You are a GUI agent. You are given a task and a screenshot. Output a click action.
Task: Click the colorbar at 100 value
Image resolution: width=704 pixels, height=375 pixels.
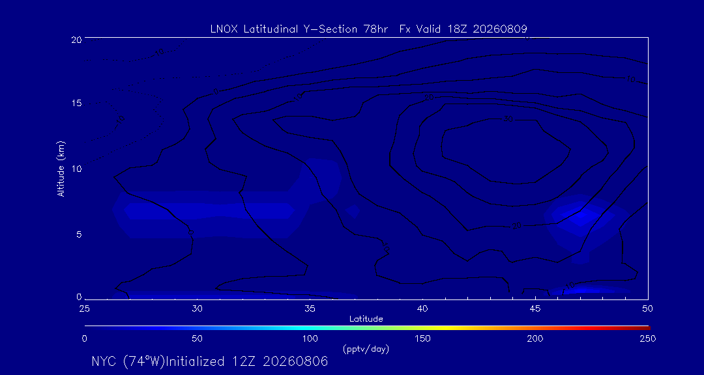[x=310, y=328]
